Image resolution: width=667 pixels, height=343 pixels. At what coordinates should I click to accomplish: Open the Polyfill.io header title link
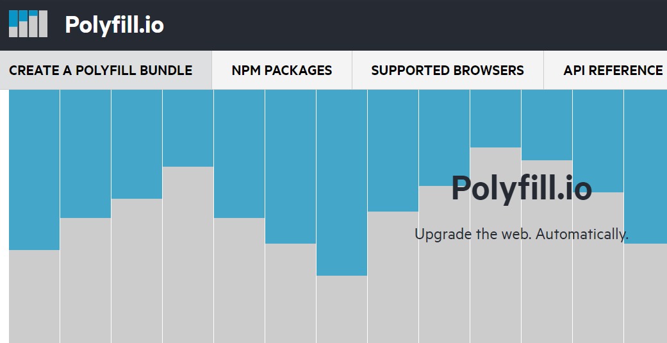(x=114, y=25)
